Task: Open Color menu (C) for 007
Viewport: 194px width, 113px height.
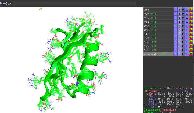Action: click(191, 14)
